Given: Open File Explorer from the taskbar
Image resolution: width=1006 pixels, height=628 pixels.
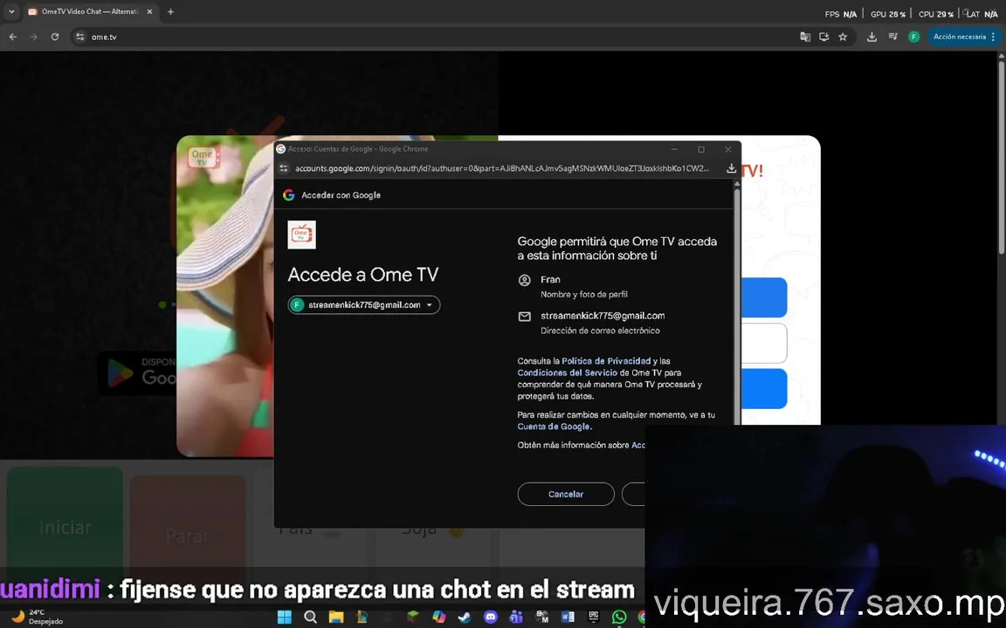Looking at the screenshot, I should pyautogui.click(x=336, y=617).
